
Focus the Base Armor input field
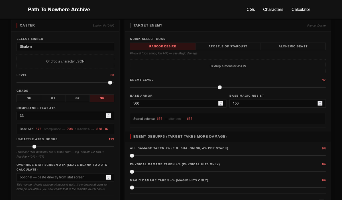click(x=178, y=103)
